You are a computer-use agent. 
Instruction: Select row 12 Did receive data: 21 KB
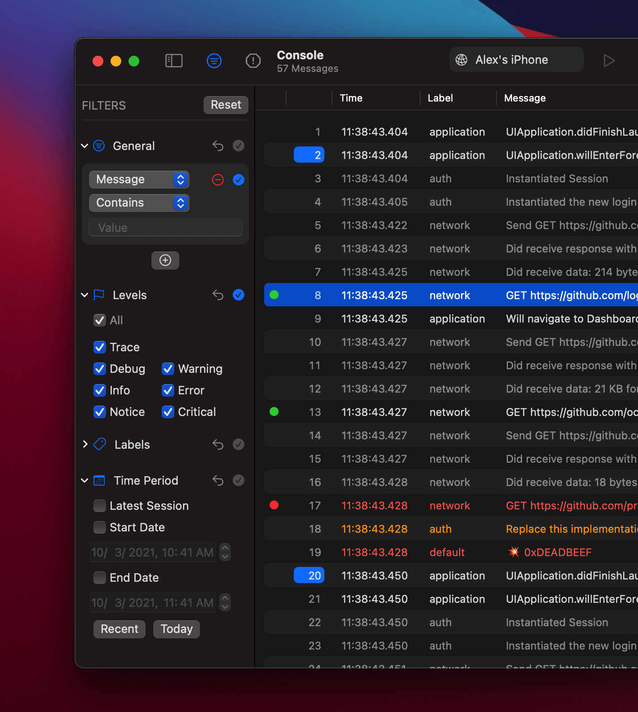tap(451, 389)
